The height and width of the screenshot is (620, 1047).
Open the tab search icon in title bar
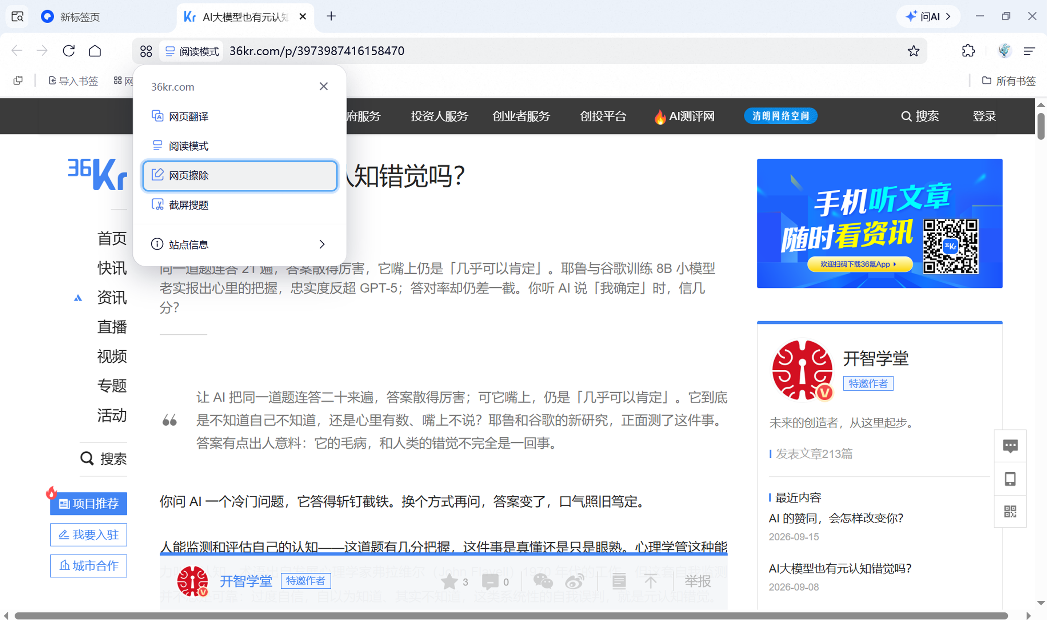[x=17, y=17]
